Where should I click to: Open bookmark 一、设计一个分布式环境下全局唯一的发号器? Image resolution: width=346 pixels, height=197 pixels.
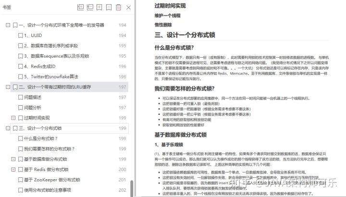click(x=62, y=25)
